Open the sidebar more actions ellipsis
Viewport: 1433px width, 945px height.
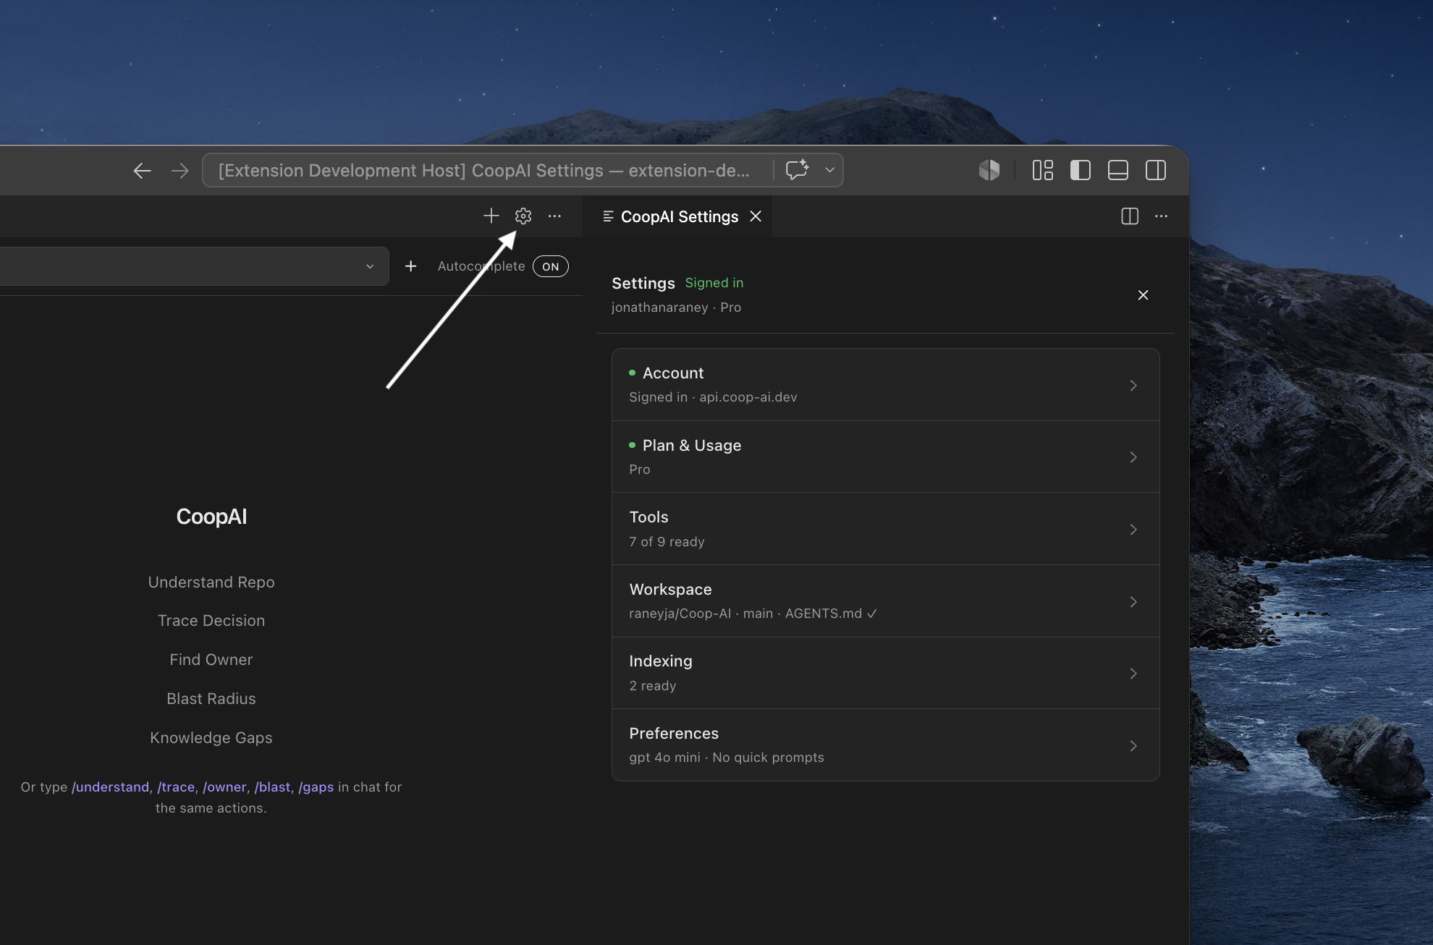(554, 216)
